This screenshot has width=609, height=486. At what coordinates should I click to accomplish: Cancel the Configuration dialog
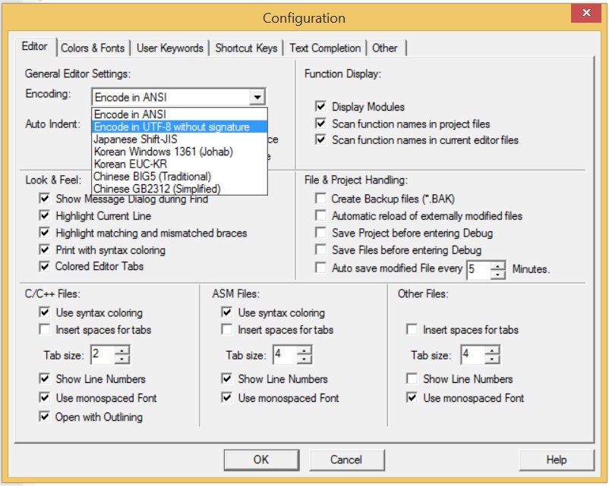(346, 459)
